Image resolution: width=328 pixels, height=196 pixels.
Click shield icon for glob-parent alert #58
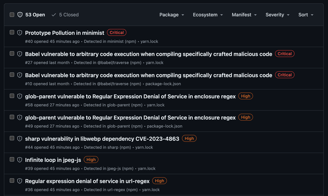click(x=20, y=96)
